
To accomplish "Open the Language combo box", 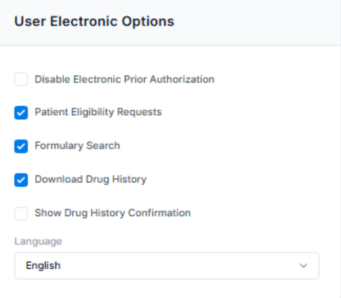I will coord(167,266).
